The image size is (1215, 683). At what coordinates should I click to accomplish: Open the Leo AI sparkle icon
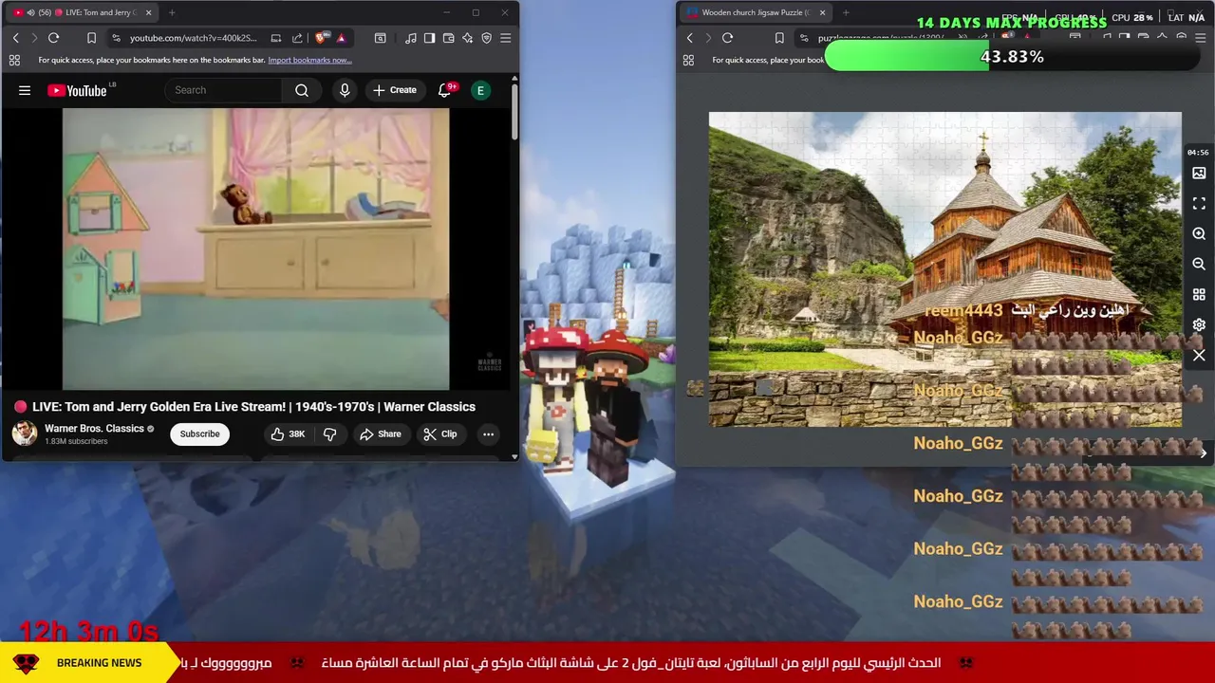pos(467,38)
